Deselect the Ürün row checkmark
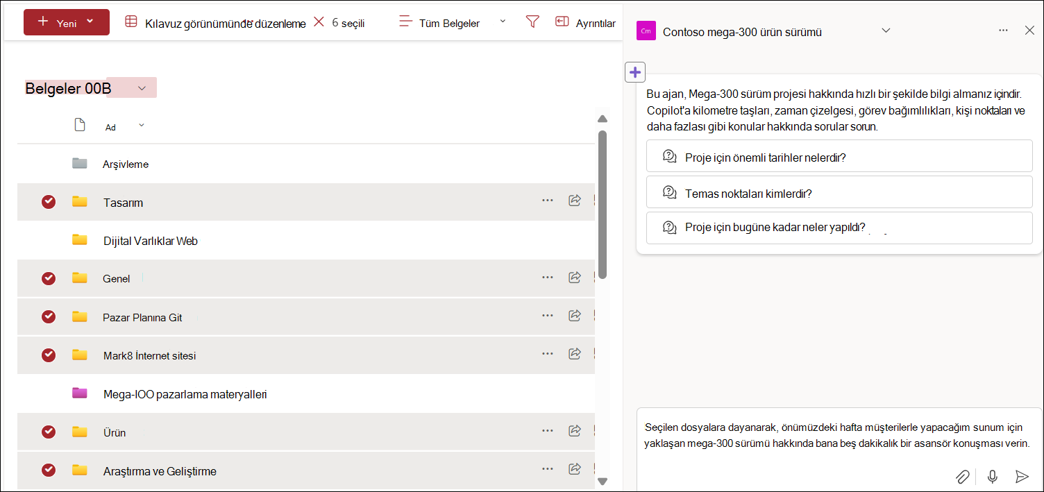The image size is (1044, 492). tap(49, 432)
